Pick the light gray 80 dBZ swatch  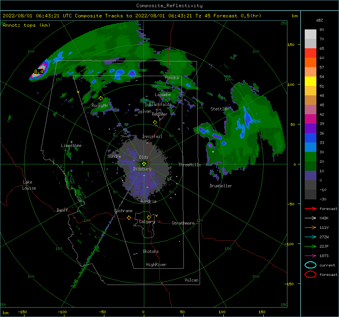click(310, 34)
